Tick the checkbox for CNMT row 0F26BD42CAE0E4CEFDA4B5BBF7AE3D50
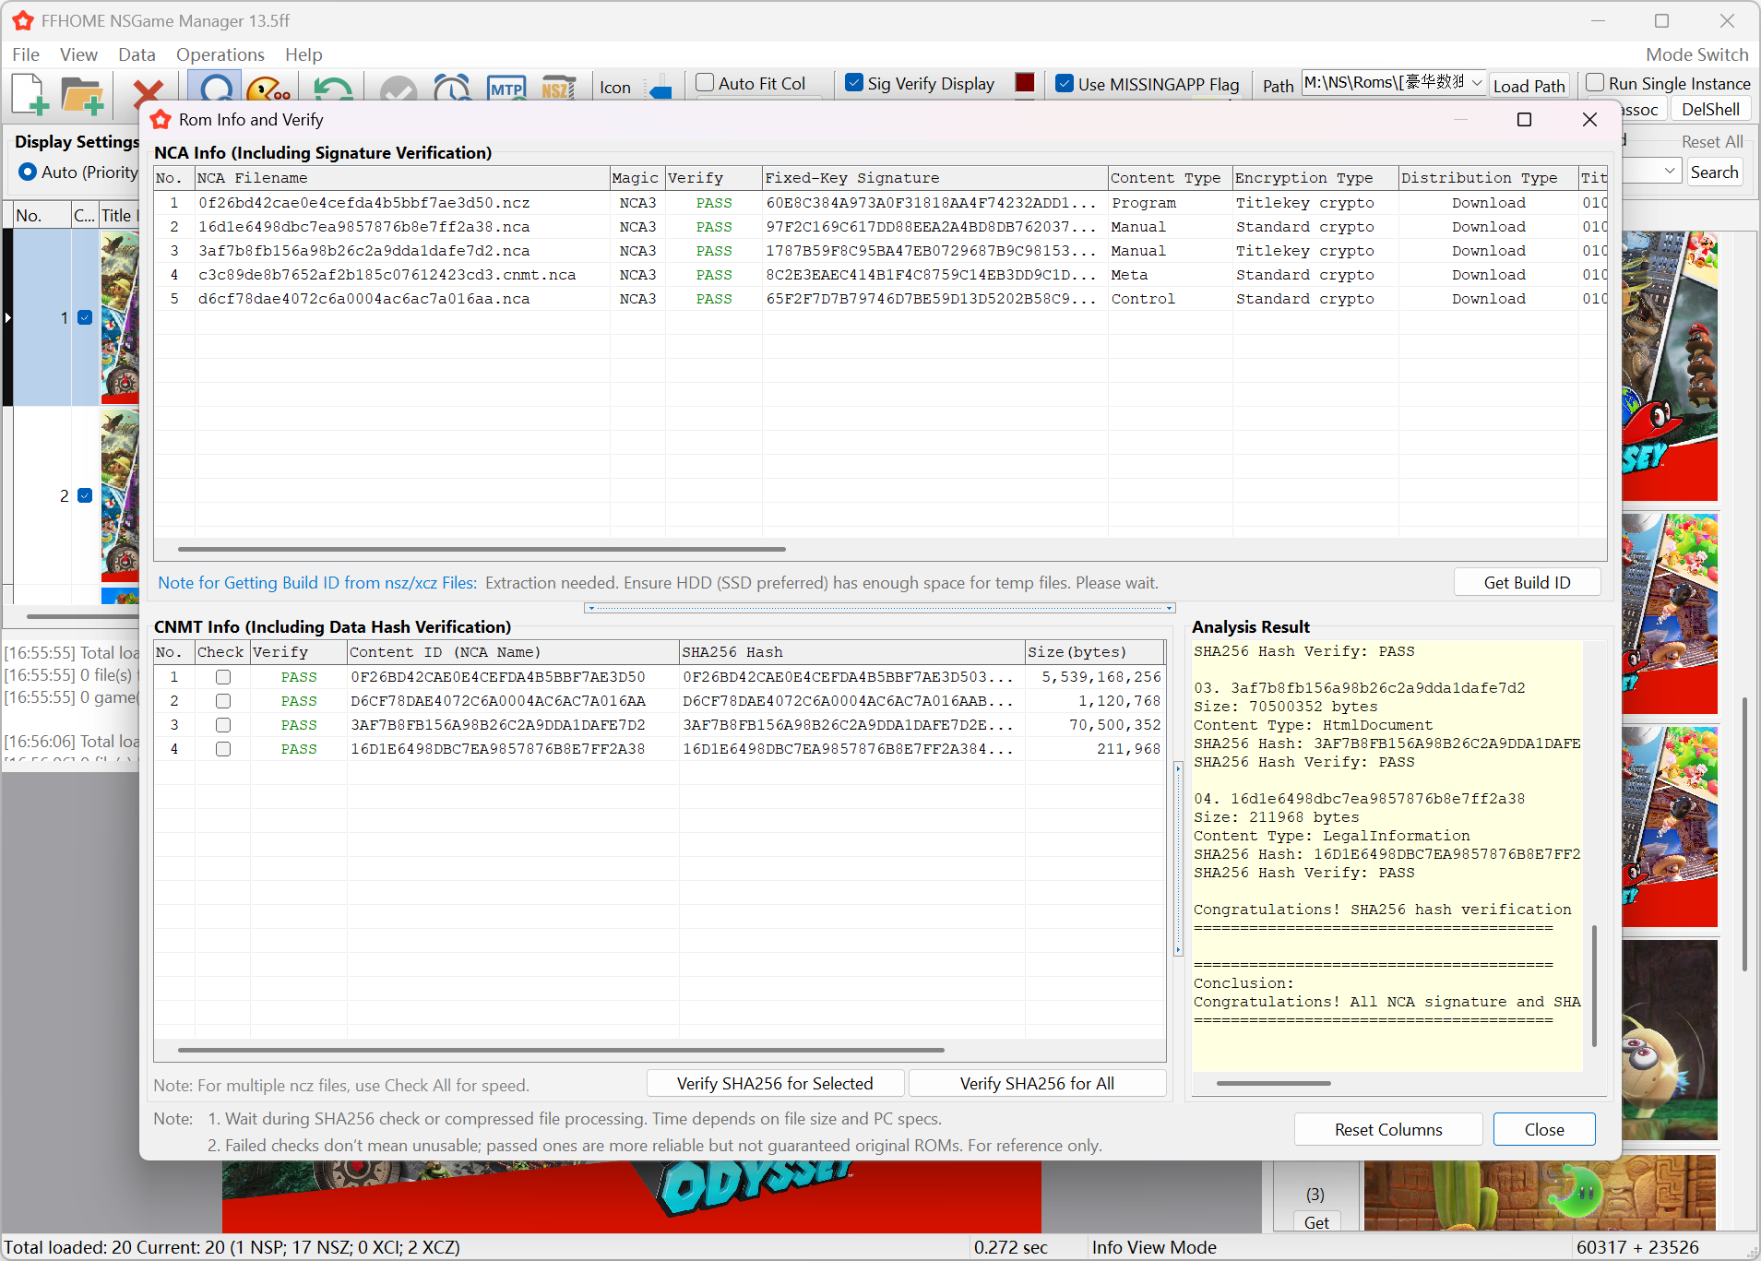Screen dimensions: 1761x1261 223,677
